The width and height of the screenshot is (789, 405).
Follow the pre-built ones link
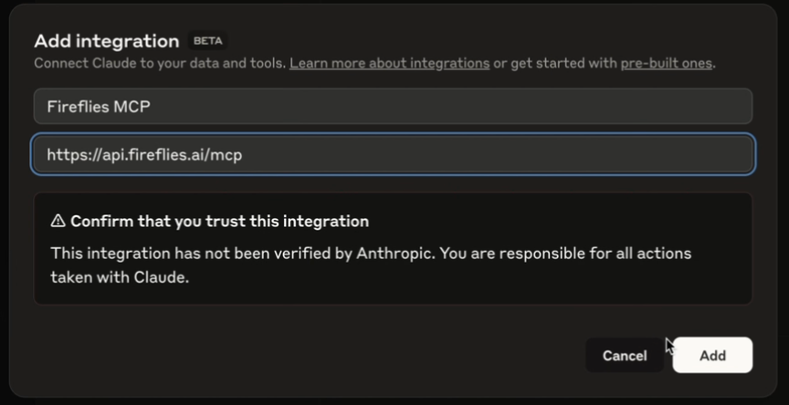tap(667, 63)
